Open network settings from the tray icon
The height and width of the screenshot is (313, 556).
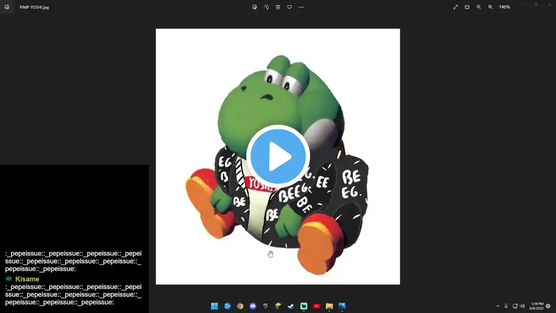[x=515, y=306]
